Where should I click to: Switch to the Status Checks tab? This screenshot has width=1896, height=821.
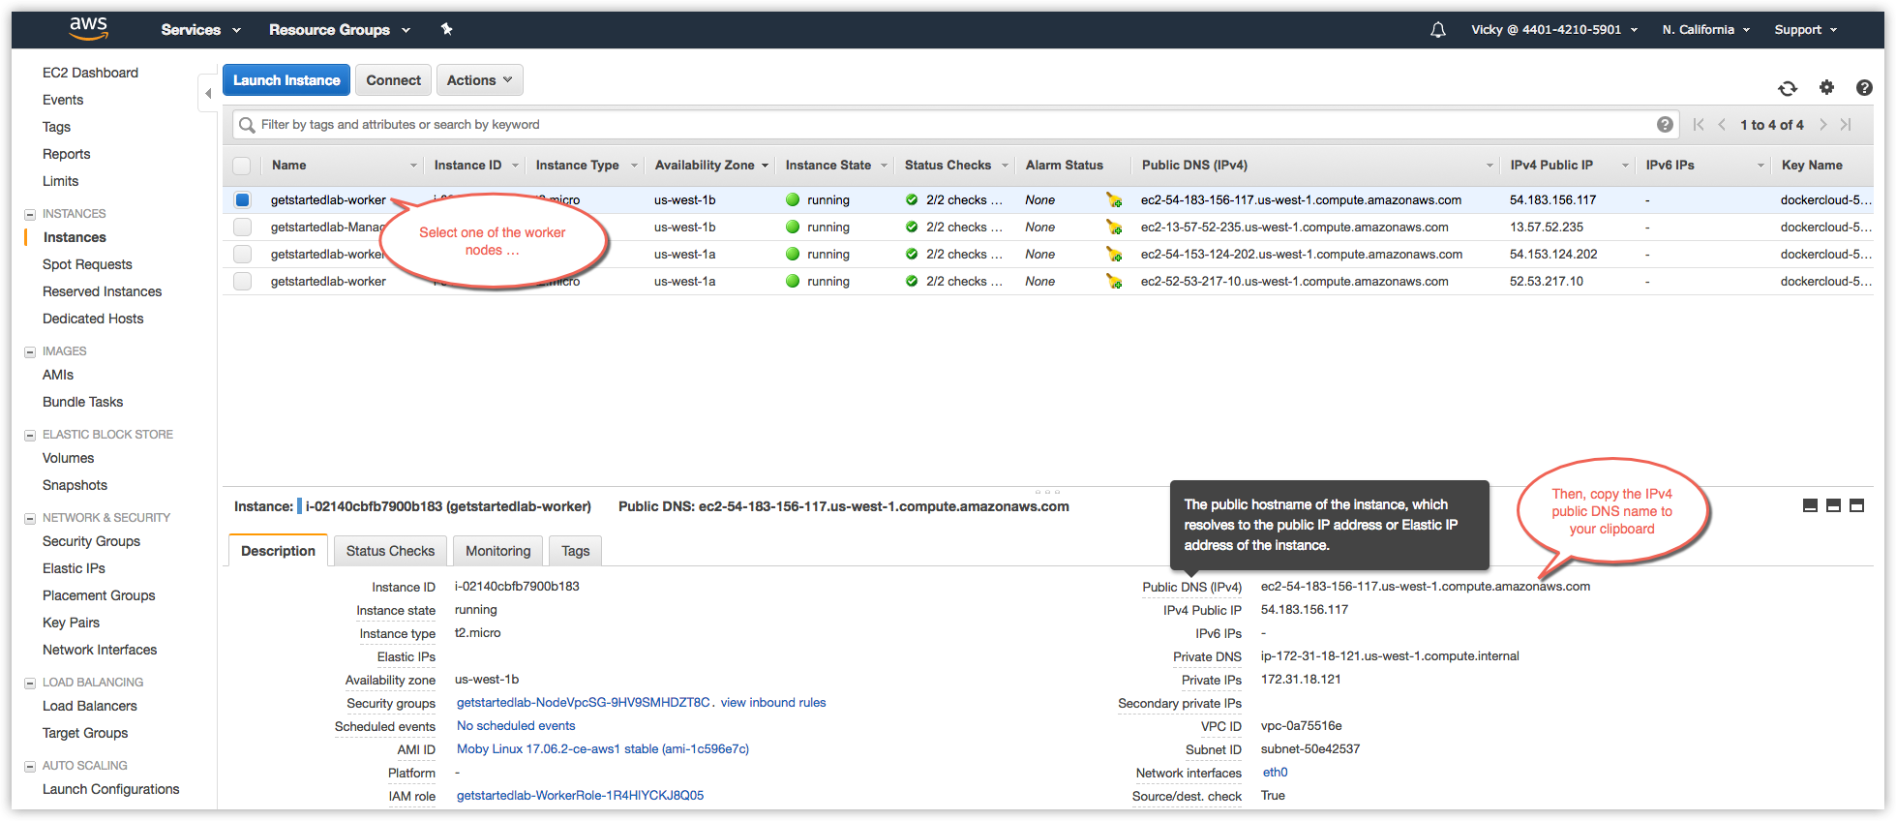390,551
